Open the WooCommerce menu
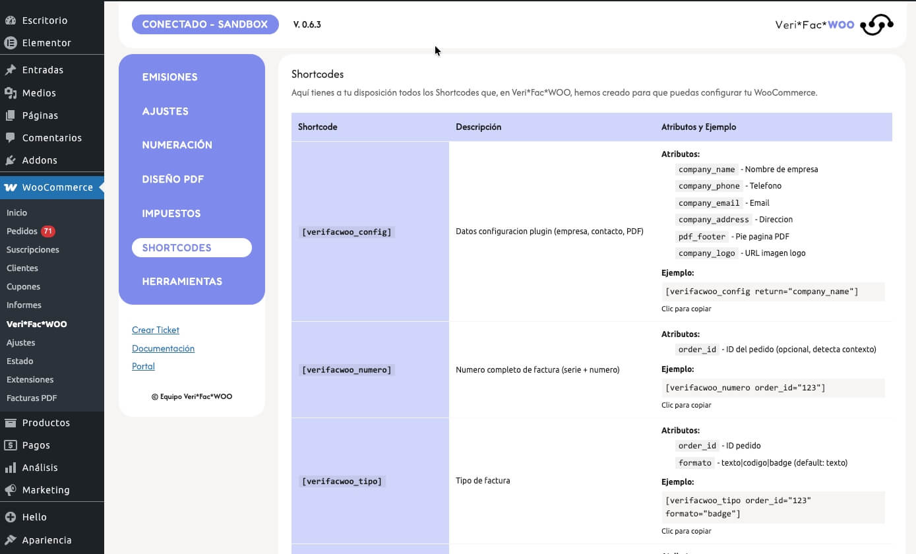The image size is (916, 554). pos(52,187)
